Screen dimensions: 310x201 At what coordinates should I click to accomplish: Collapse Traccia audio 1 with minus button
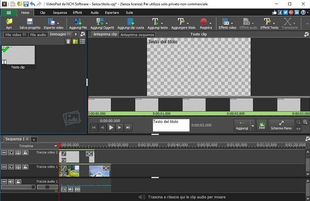point(4,181)
